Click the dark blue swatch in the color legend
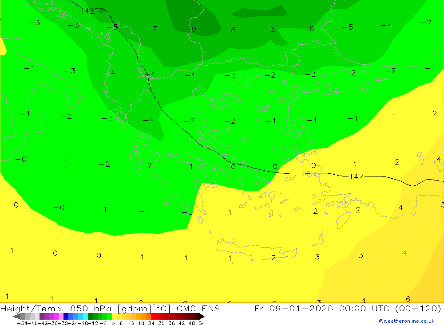444x325 pixels. [66, 317]
